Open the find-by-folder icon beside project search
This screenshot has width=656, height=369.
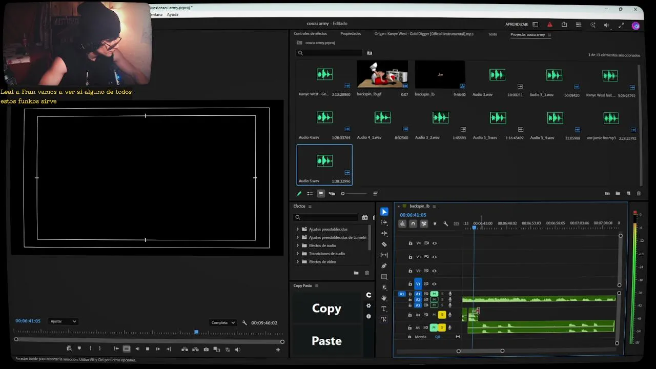(370, 53)
